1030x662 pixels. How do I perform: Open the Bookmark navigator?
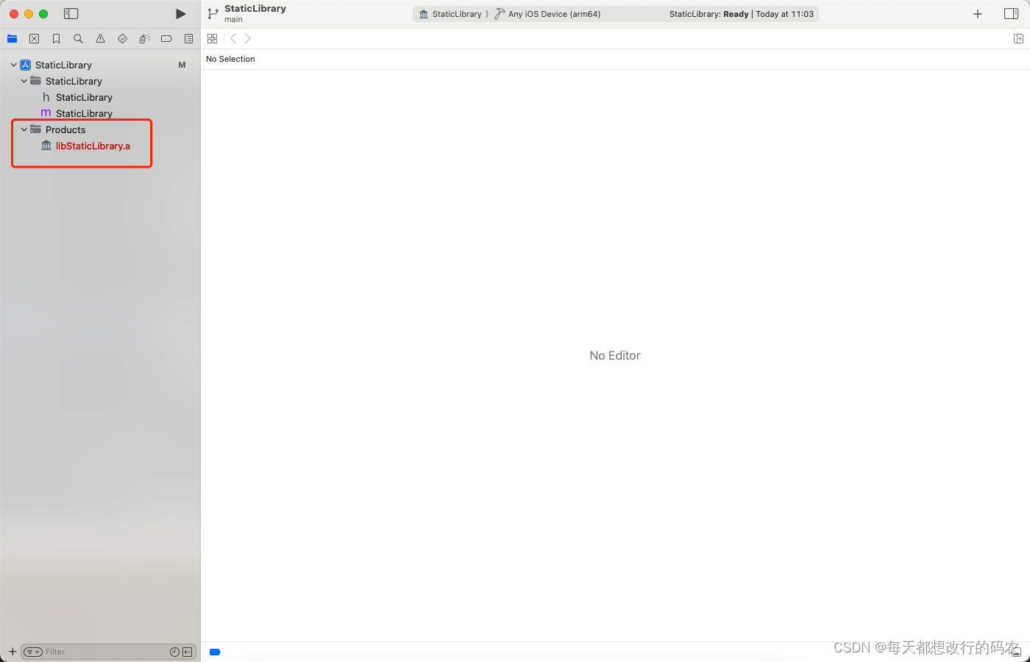[57, 39]
